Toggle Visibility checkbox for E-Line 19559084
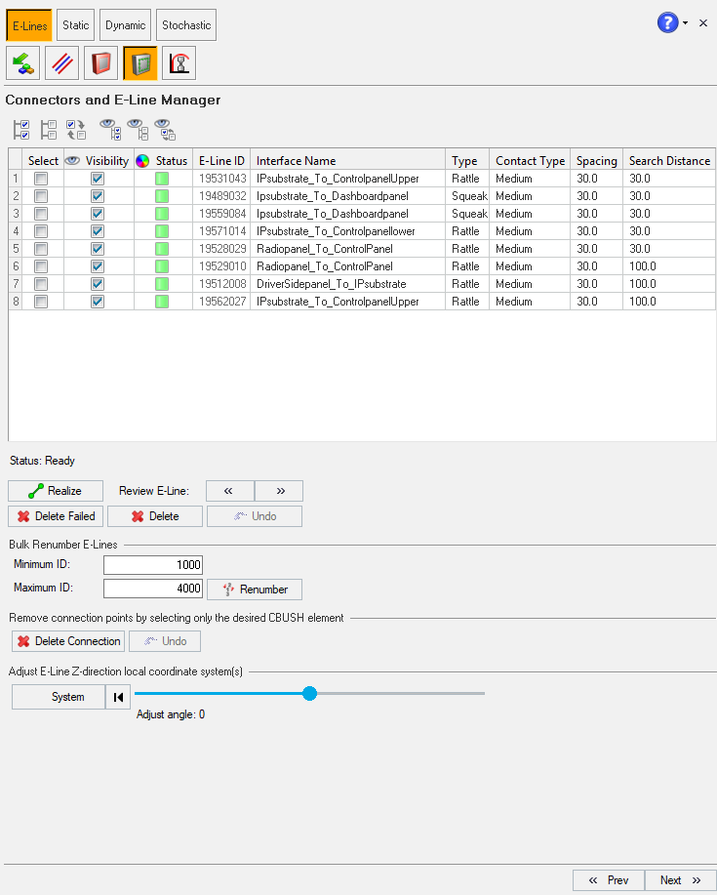This screenshot has width=717, height=895. 98,214
